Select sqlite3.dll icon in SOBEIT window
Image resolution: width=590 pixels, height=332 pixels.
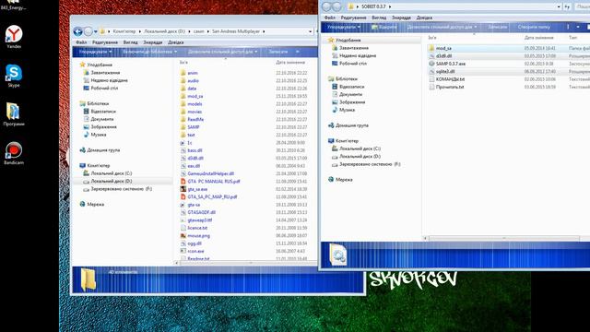(431, 72)
